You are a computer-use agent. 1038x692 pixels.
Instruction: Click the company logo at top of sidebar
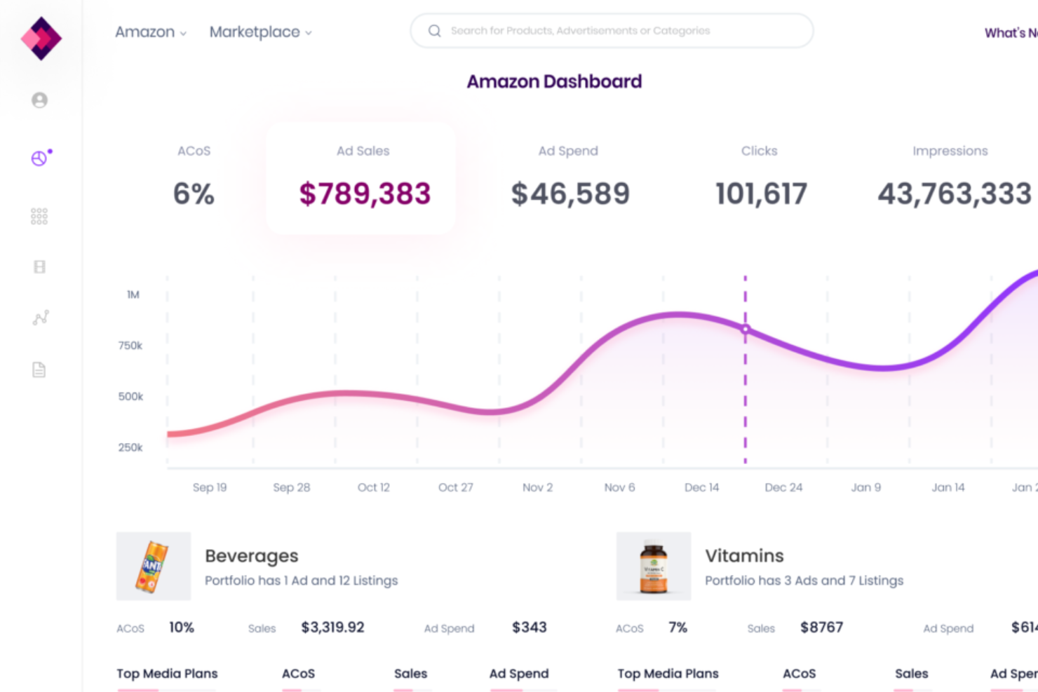coord(40,38)
